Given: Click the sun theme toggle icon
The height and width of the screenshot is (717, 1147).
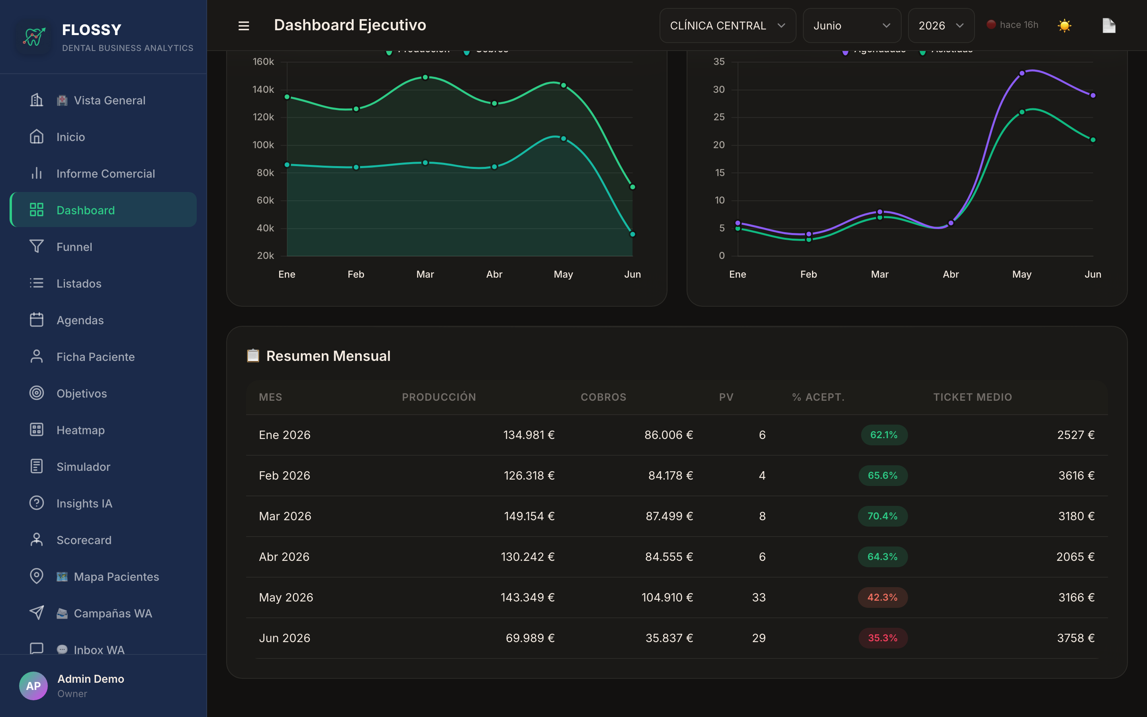Looking at the screenshot, I should (1064, 25).
